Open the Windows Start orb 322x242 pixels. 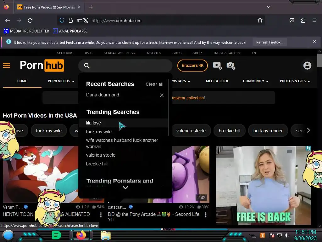pyautogui.click(x=8, y=235)
